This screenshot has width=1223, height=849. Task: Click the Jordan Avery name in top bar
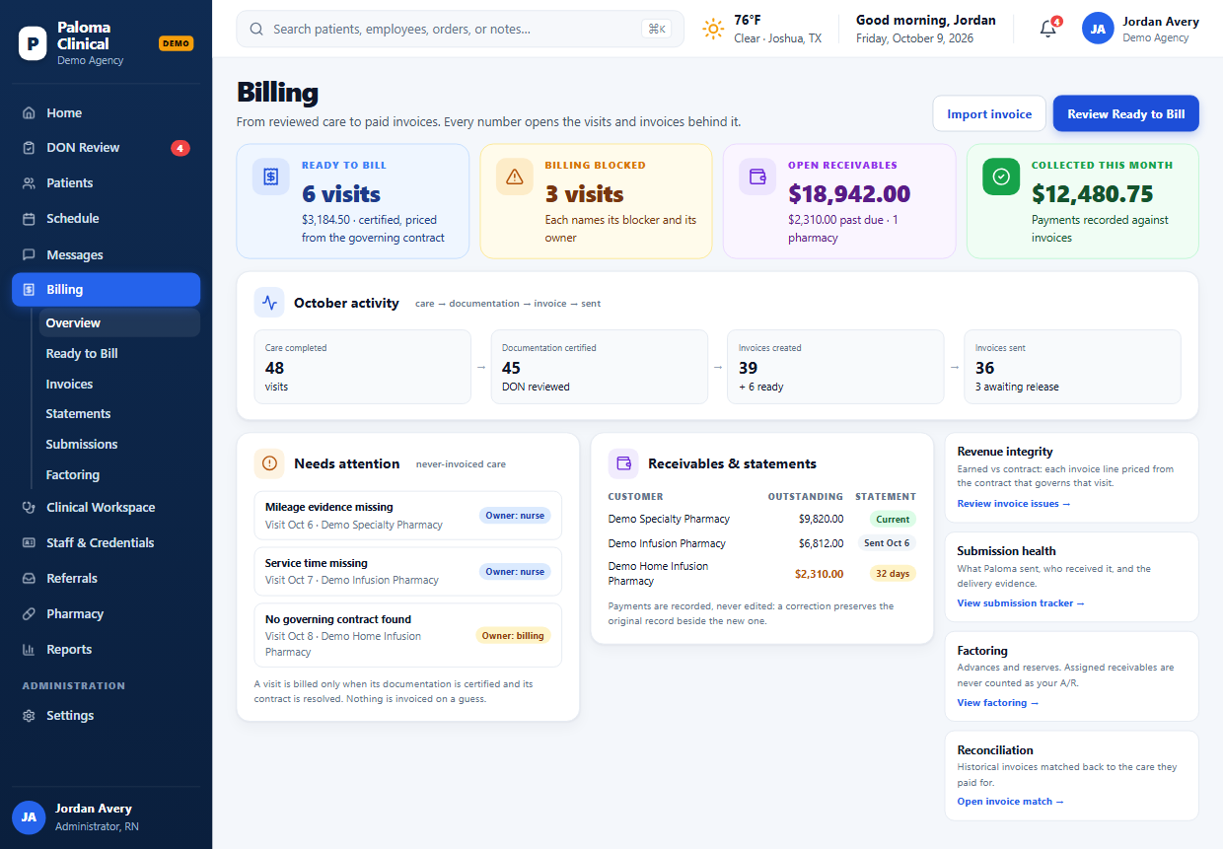tap(1161, 21)
